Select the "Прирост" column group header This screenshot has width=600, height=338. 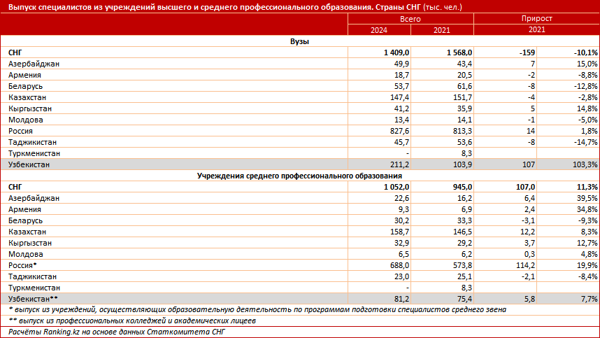[536, 19]
